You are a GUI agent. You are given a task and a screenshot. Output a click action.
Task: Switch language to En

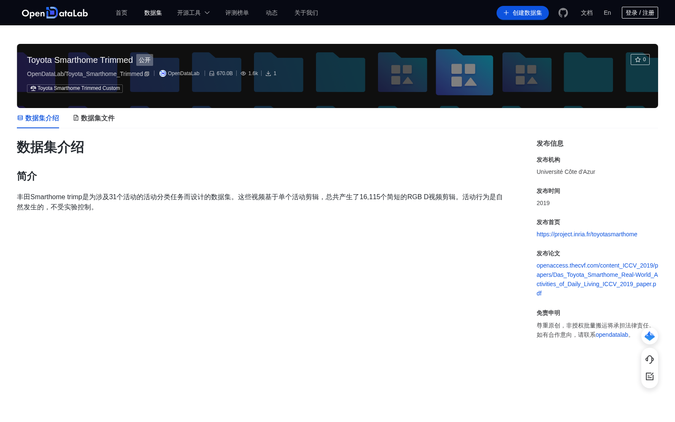point(607,13)
